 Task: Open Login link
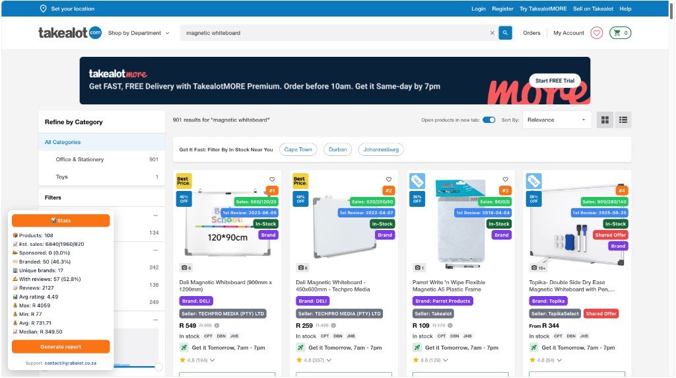(478, 9)
